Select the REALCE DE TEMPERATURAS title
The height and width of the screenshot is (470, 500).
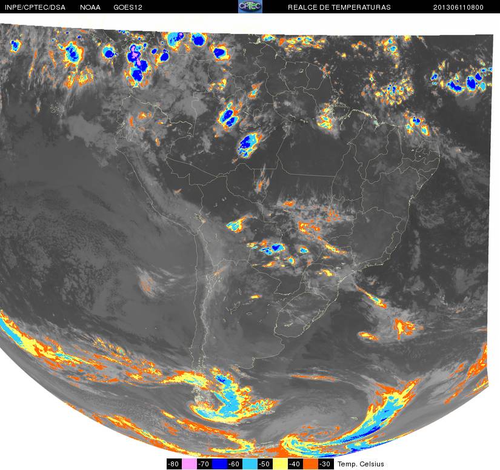[x=339, y=7]
